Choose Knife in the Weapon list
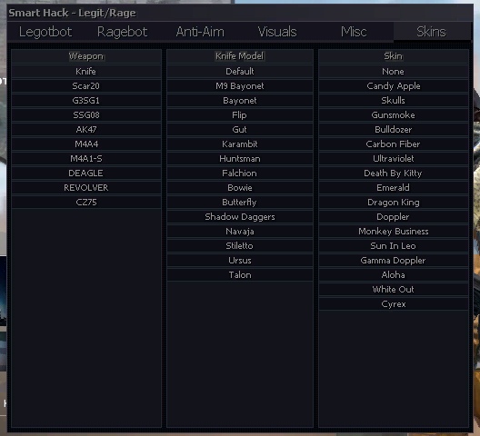The height and width of the screenshot is (436, 480). (x=86, y=71)
